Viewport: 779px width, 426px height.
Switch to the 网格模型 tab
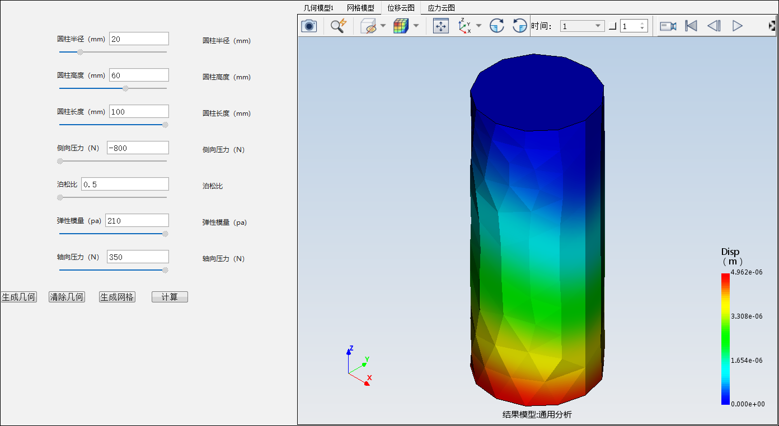(360, 8)
